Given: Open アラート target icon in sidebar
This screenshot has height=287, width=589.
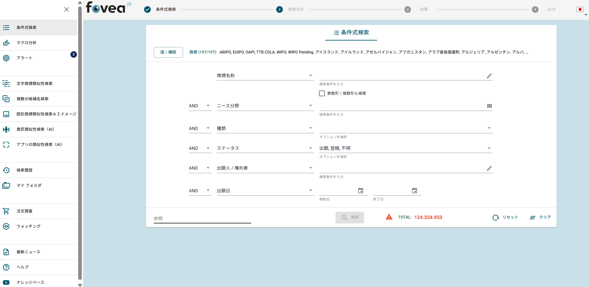Looking at the screenshot, I should click(6, 58).
